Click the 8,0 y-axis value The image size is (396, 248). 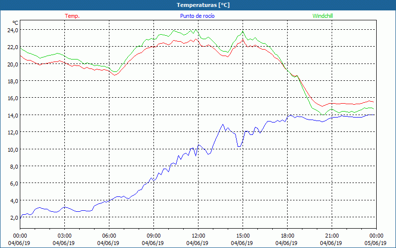[x=14, y=167]
